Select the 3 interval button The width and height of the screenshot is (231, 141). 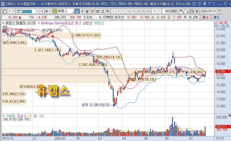tap(118, 11)
